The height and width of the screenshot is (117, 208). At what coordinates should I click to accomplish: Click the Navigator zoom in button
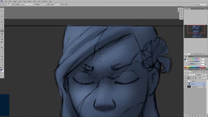pyautogui.click(x=204, y=54)
